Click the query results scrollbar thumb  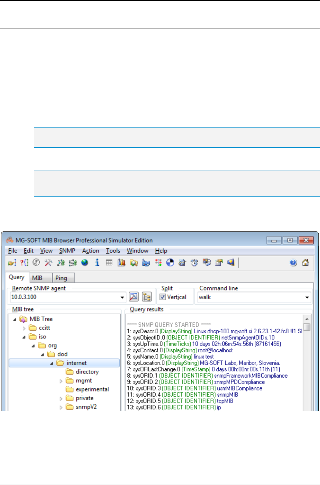(x=307, y=327)
